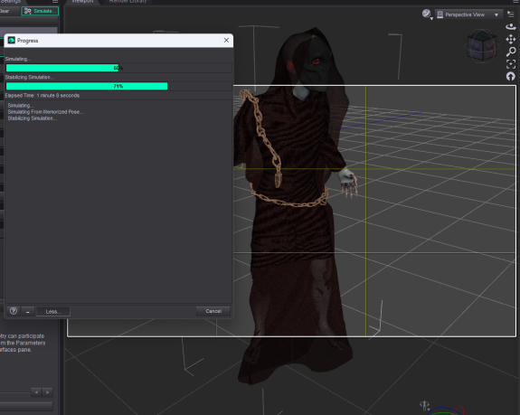Select the pan camera control
The width and height of the screenshot is (520, 415).
click(x=511, y=39)
